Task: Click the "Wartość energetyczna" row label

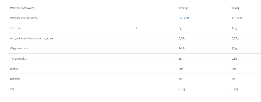Action: click(x=24, y=18)
